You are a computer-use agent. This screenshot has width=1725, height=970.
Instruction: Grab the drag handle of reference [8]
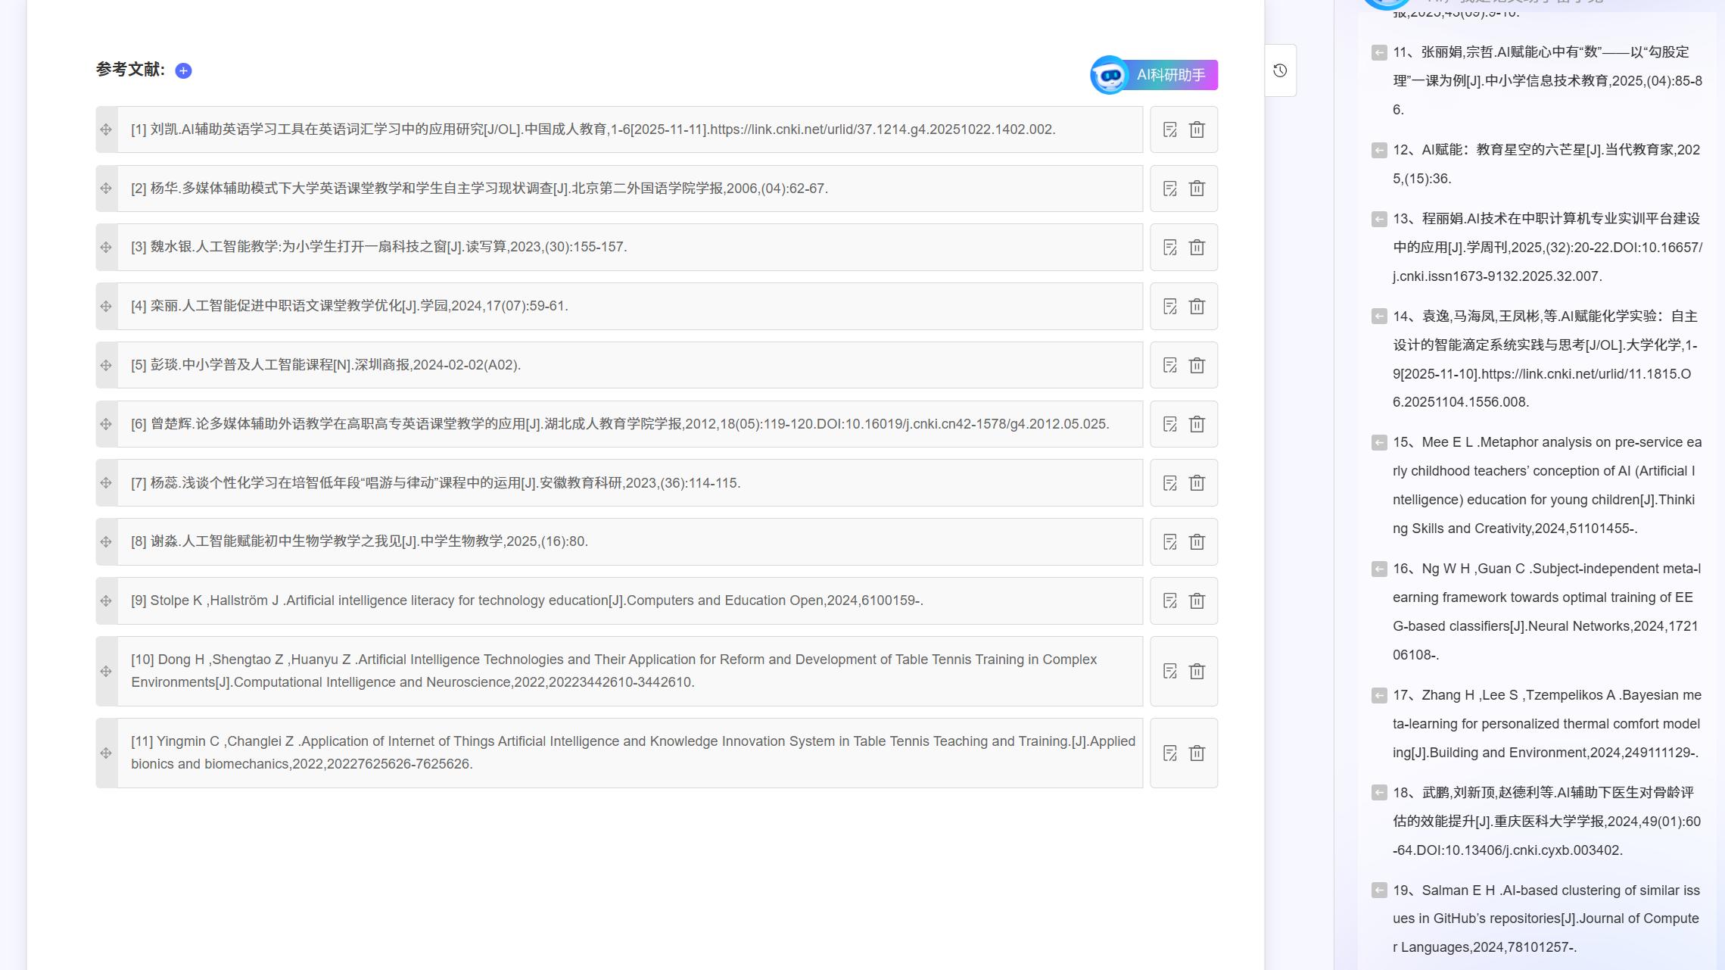tap(106, 542)
